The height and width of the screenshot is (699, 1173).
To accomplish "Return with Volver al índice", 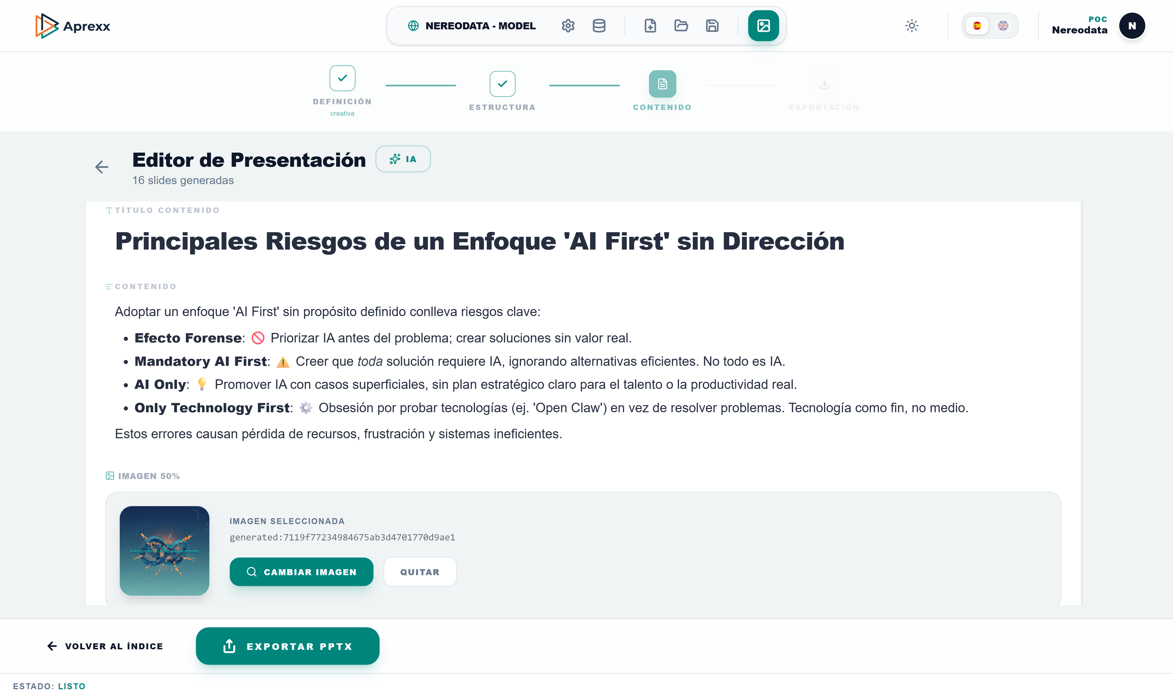I will point(105,646).
